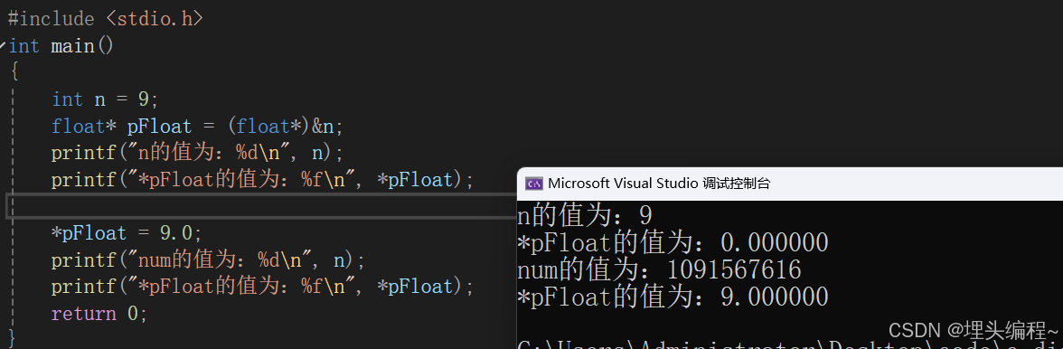The width and height of the screenshot is (1063, 349).
Task: Click the return 0; statement
Action: click(99, 314)
